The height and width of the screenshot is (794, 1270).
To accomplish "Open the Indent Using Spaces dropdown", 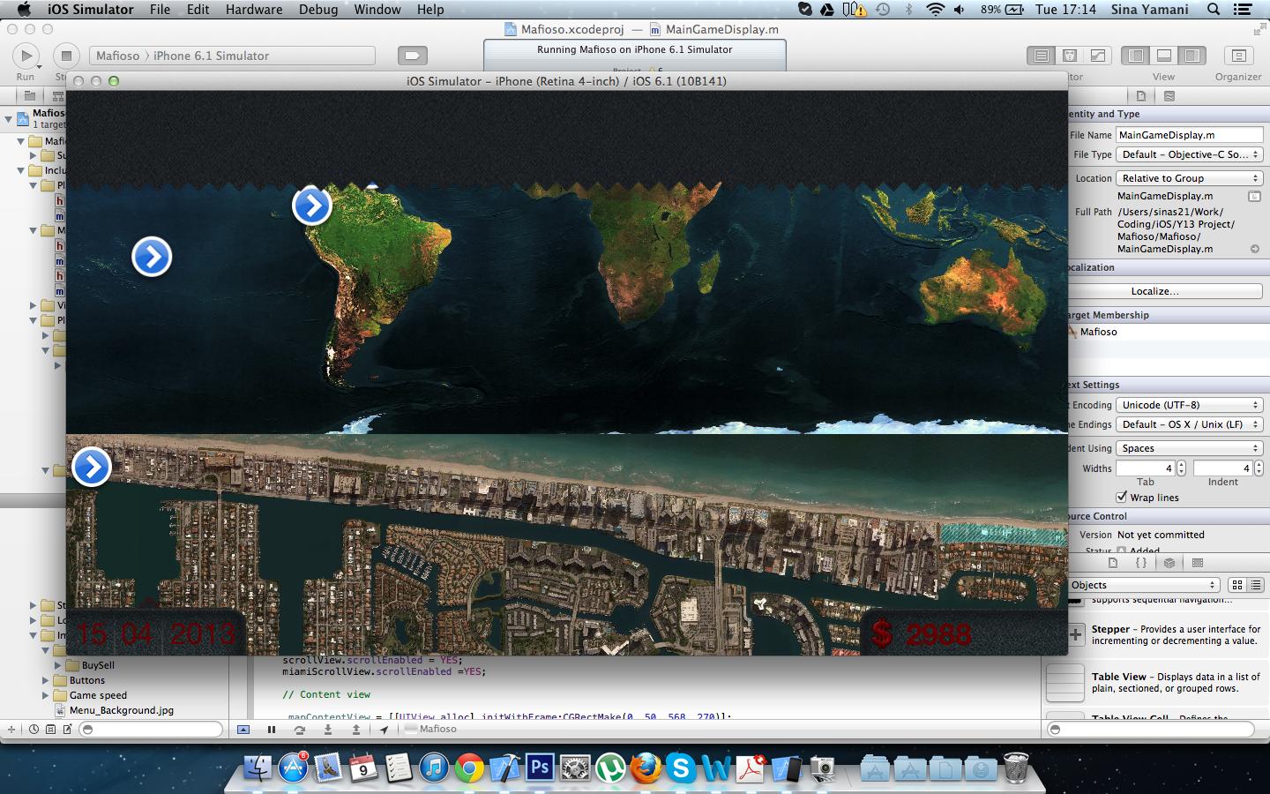I will (x=1190, y=448).
